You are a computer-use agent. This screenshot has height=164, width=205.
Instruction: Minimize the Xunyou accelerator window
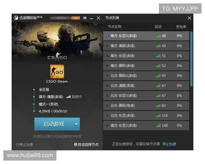click(x=92, y=18)
